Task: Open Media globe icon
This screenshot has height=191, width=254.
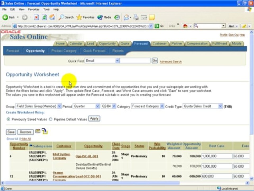Action: click(x=100, y=18)
